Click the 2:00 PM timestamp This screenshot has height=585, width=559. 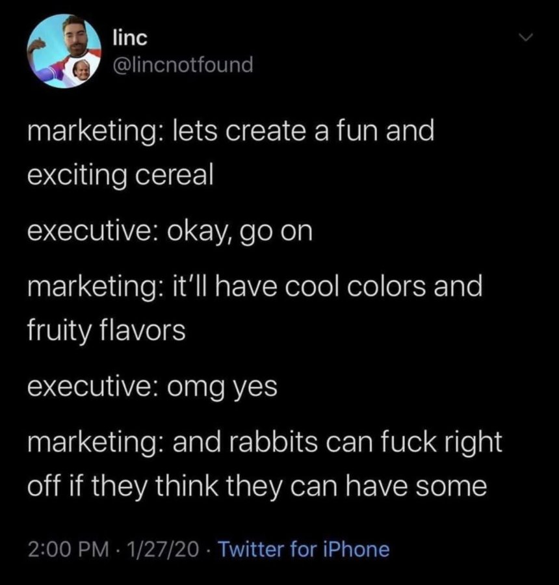(x=69, y=549)
